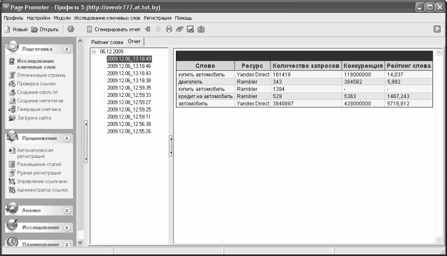This screenshot has width=447, height=256.
Task: Click the manual registration sidebar icon
Action: [12, 173]
